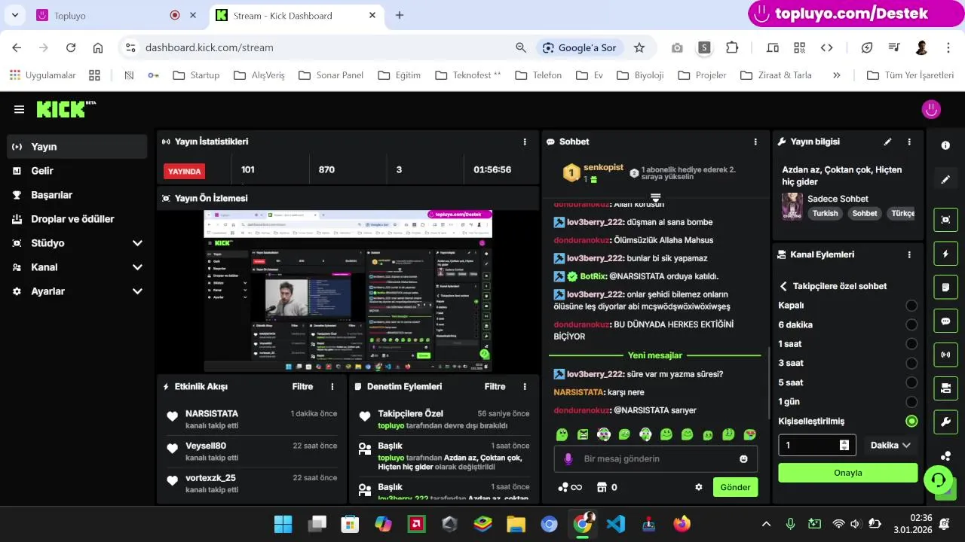This screenshot has height=542, width=965.
Task: Click the Sohbet tag chip
Action: [865, 213]
